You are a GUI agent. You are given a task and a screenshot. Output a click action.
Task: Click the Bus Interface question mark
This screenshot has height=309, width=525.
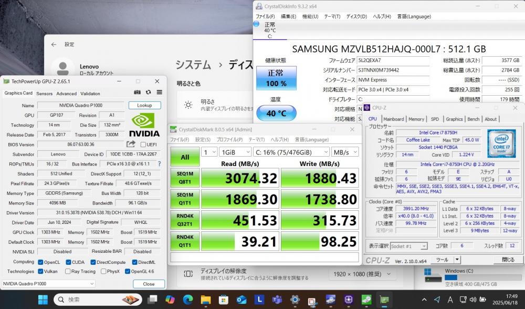tap(160, 164)
